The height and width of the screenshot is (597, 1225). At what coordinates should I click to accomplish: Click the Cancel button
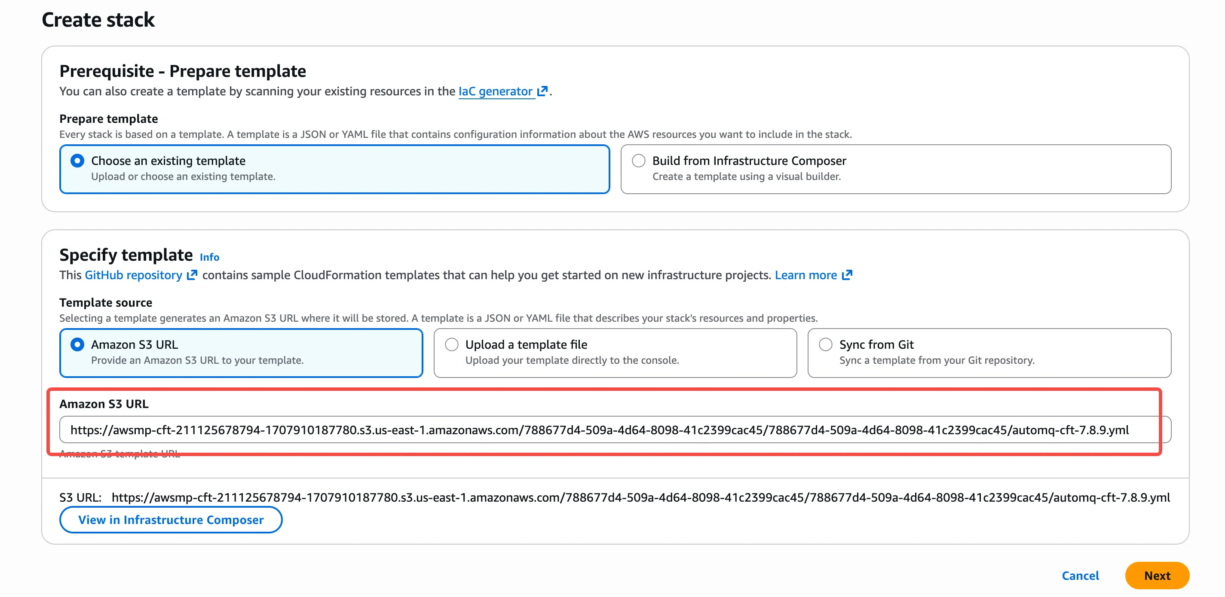1080,576
